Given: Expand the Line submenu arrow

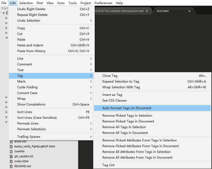Looking at the screenshot, I should (91, 59).
